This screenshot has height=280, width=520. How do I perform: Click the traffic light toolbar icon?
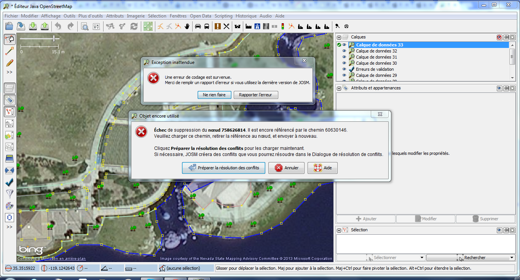[x=282, y=26]
